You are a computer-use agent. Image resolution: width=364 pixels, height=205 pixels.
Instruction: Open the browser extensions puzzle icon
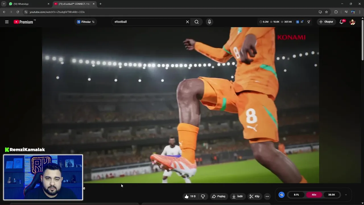coord(336,12)
